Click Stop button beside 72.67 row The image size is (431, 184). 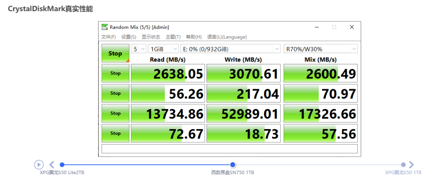115,133
